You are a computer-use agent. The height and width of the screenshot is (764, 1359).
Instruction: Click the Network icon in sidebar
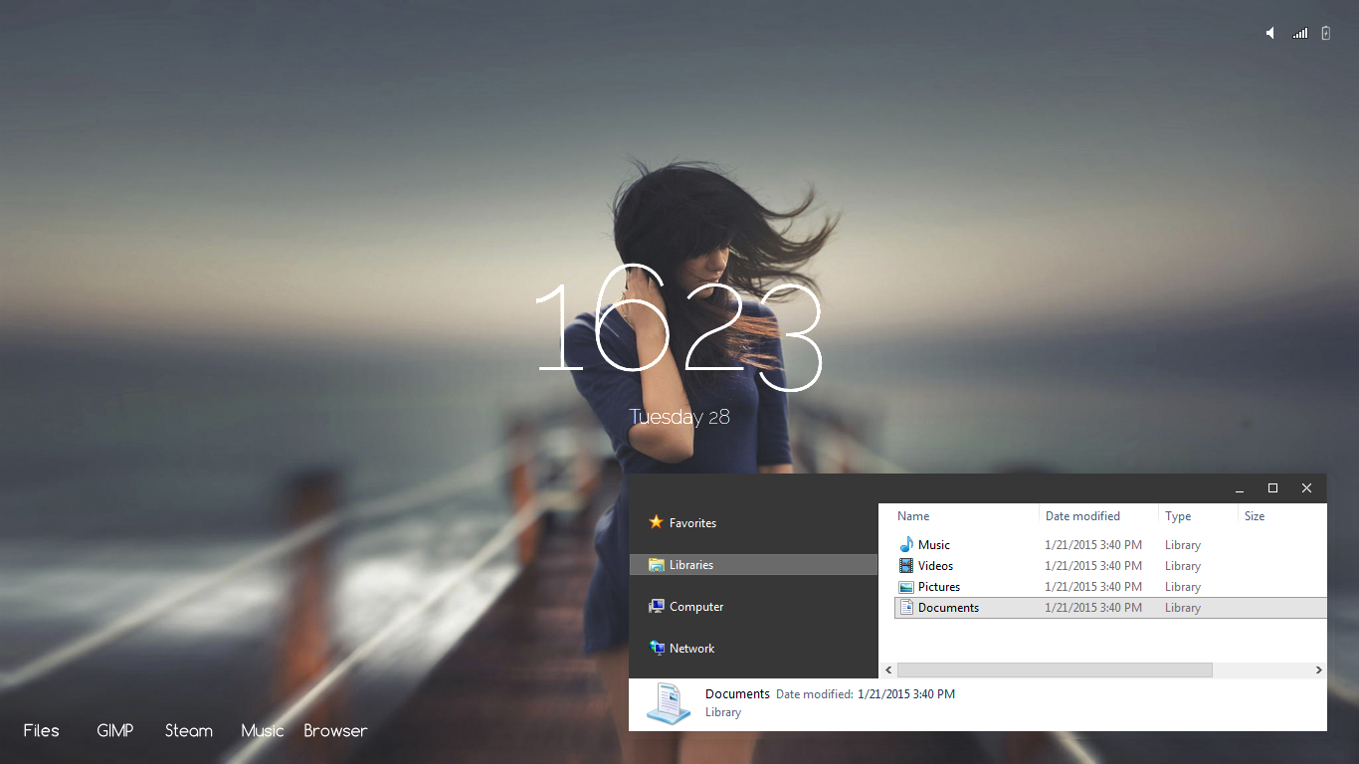pos(657,649)
